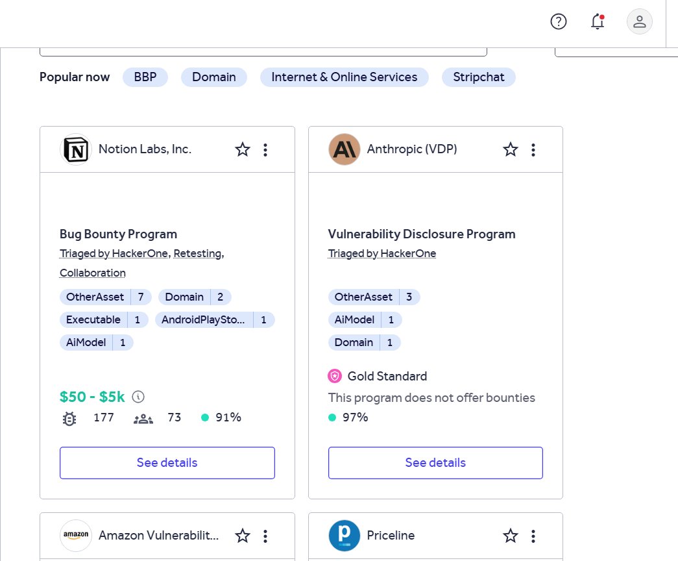678x561 pixels.
Task: Click the green dot beside 91%
Action: [205, 418]
